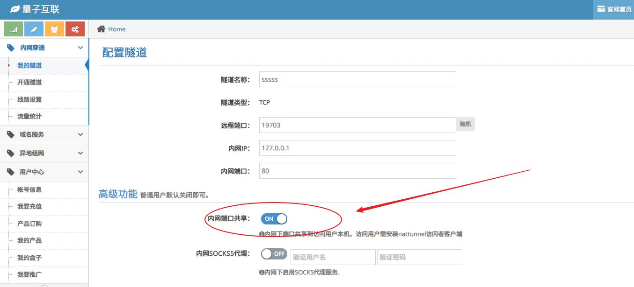The image size is (634, 287).
Task: Click the 验证用户名 input field
Action: point(333,257)
